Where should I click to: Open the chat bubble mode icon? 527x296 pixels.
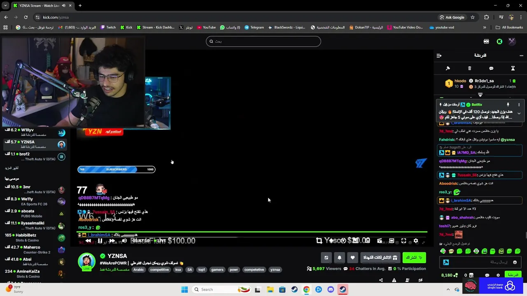click(491, 68)
